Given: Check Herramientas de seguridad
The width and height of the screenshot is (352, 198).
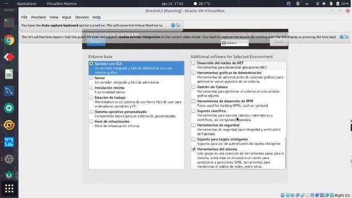Looking at the screenshot, I should (x=194, y=125).
